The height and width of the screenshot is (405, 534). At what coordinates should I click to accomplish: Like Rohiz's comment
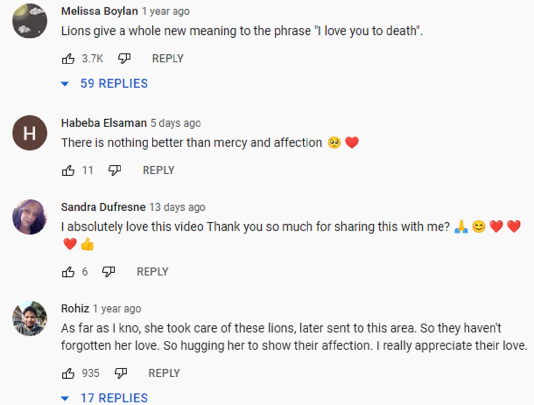pos(68,373)
